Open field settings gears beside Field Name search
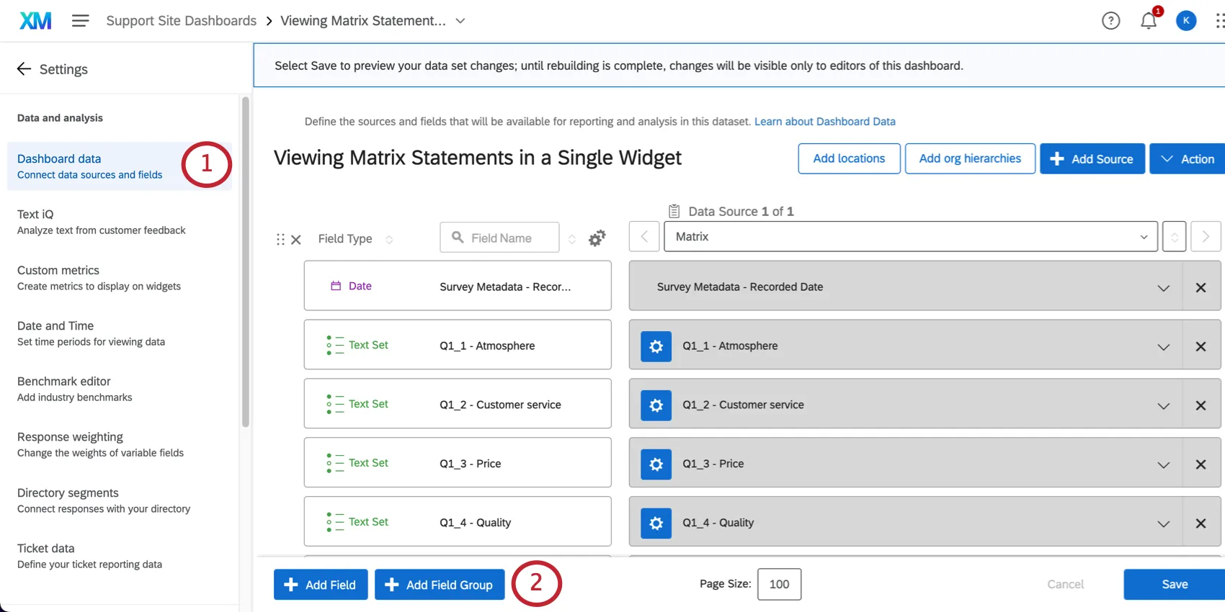This screenshot has height=612, width=1225. (597, 238)
